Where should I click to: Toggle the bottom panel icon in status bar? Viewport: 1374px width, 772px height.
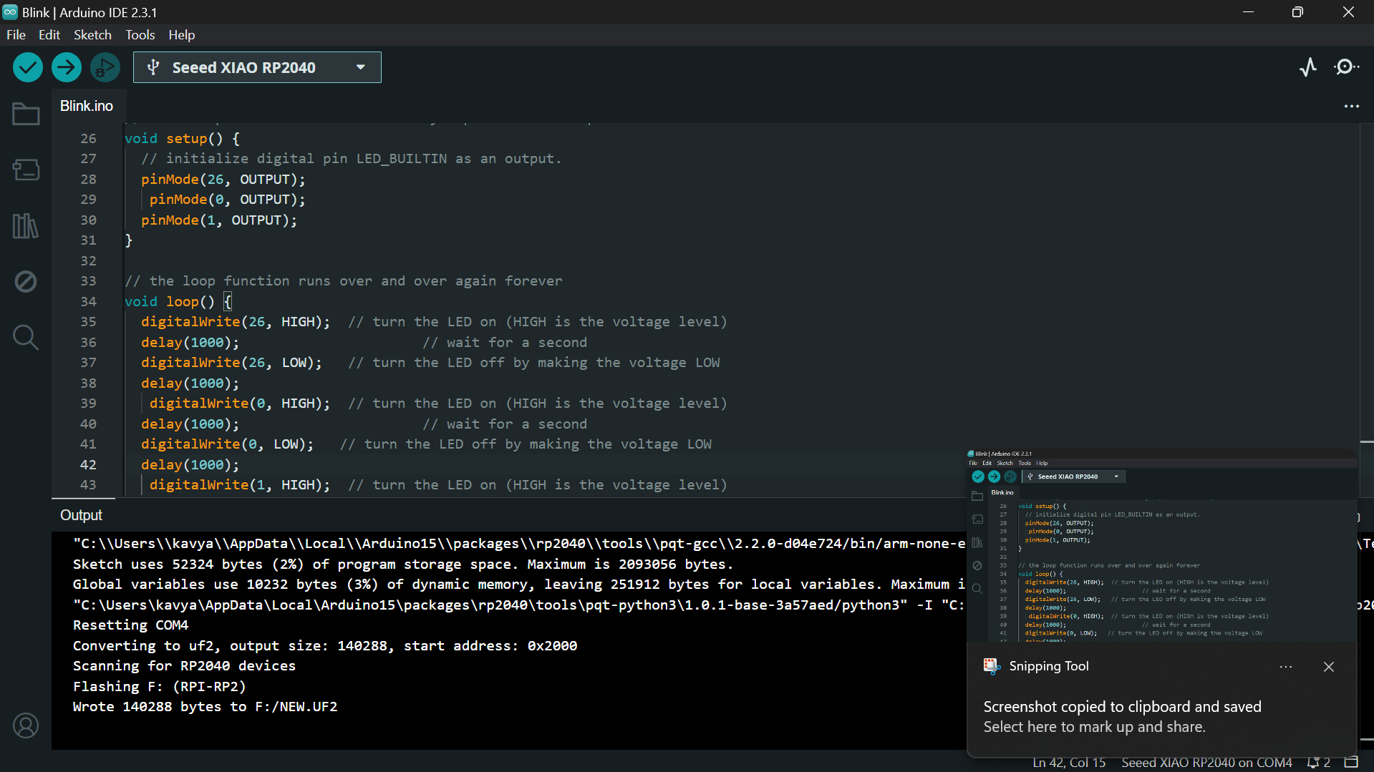pos(1351,762)
